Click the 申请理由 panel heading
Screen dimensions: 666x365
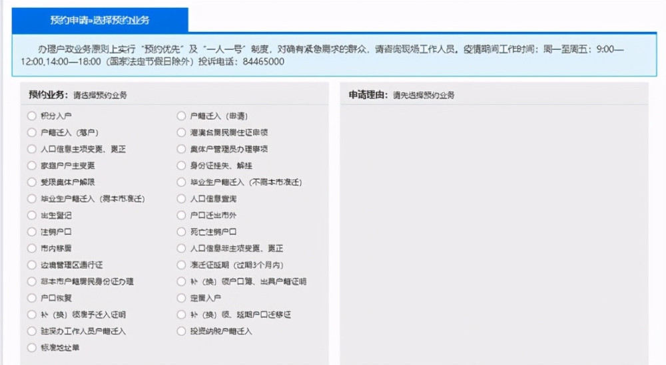(x=368, y=94)
